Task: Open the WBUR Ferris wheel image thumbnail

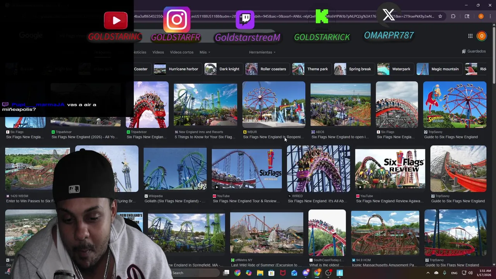Action: (274, 104)
